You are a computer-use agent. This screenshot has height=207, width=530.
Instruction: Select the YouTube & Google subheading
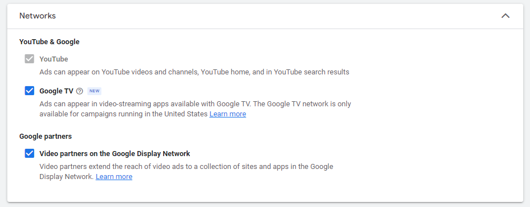49,42
